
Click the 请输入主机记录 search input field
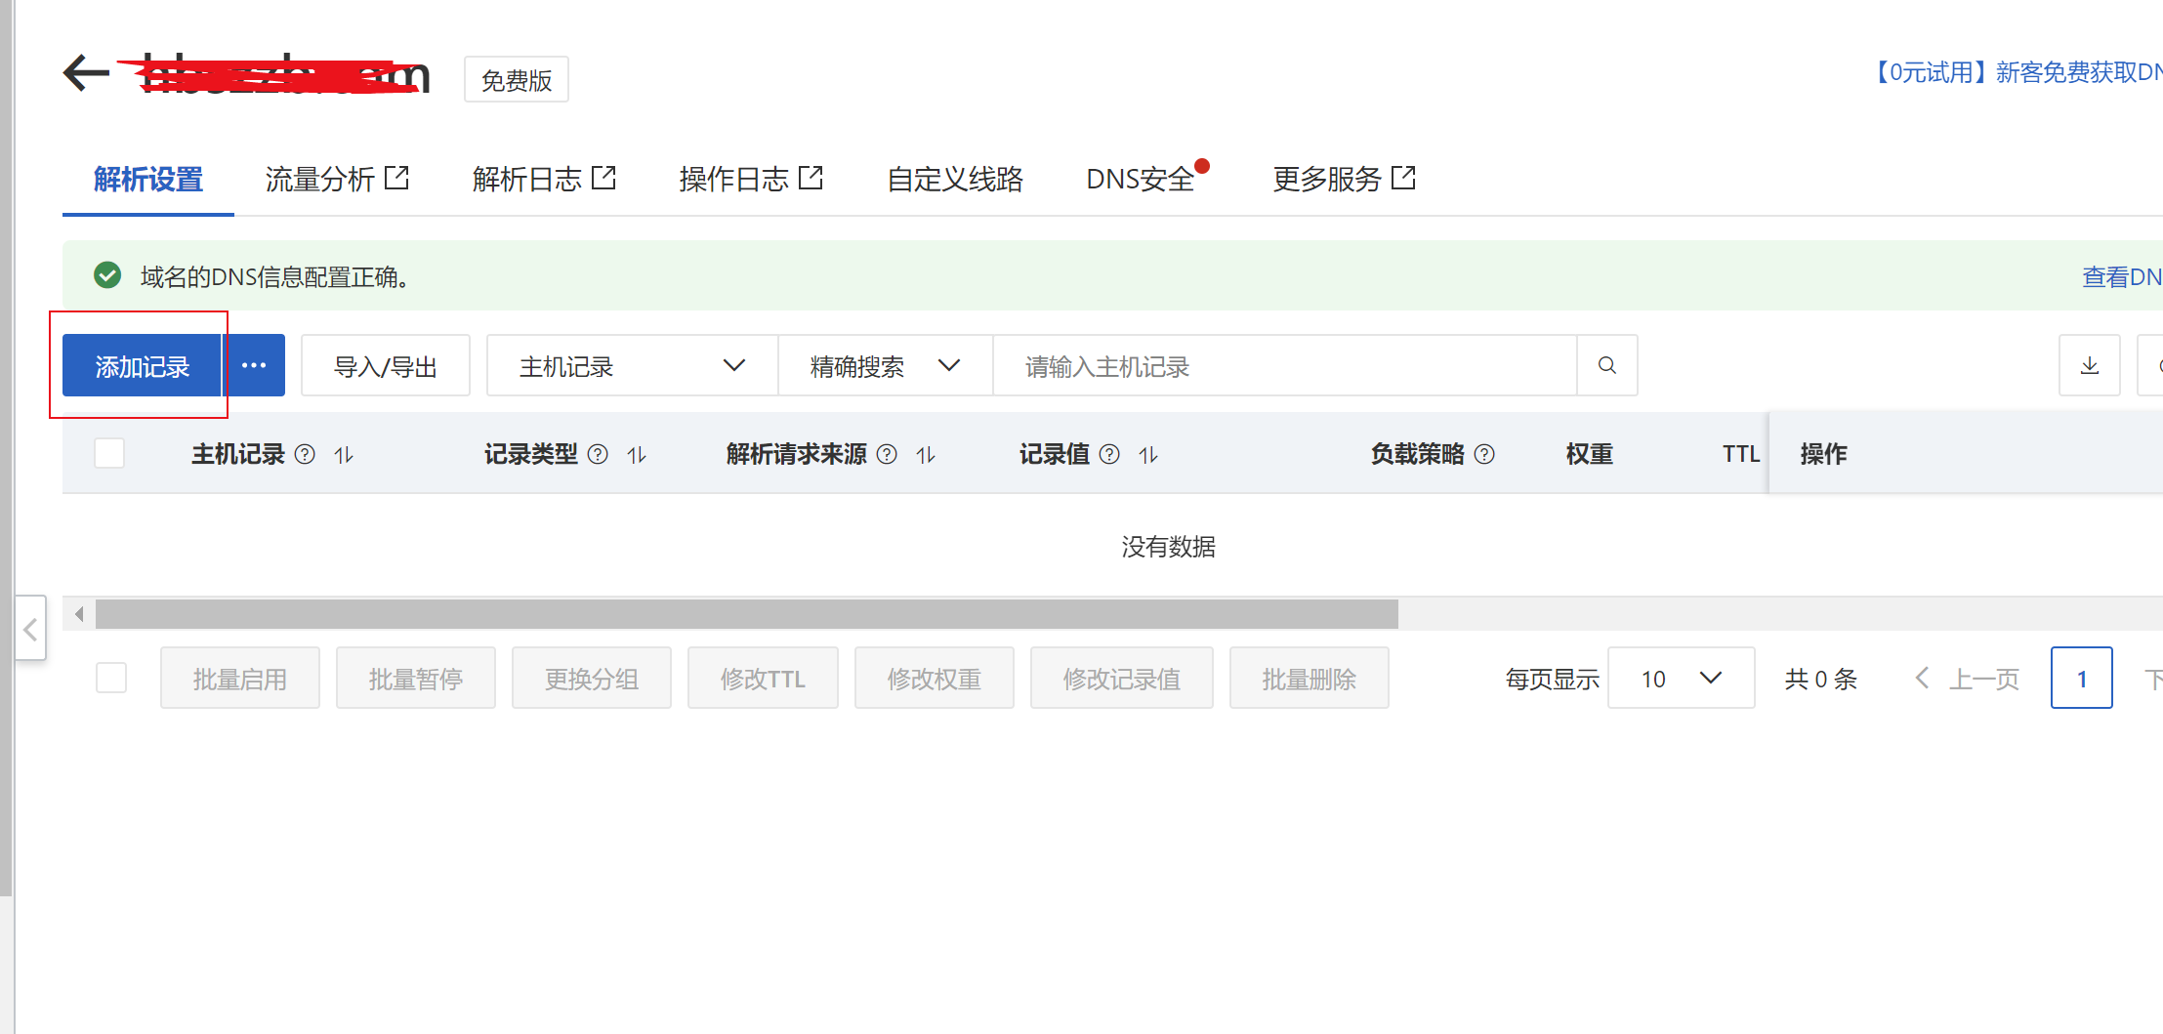1283,366
